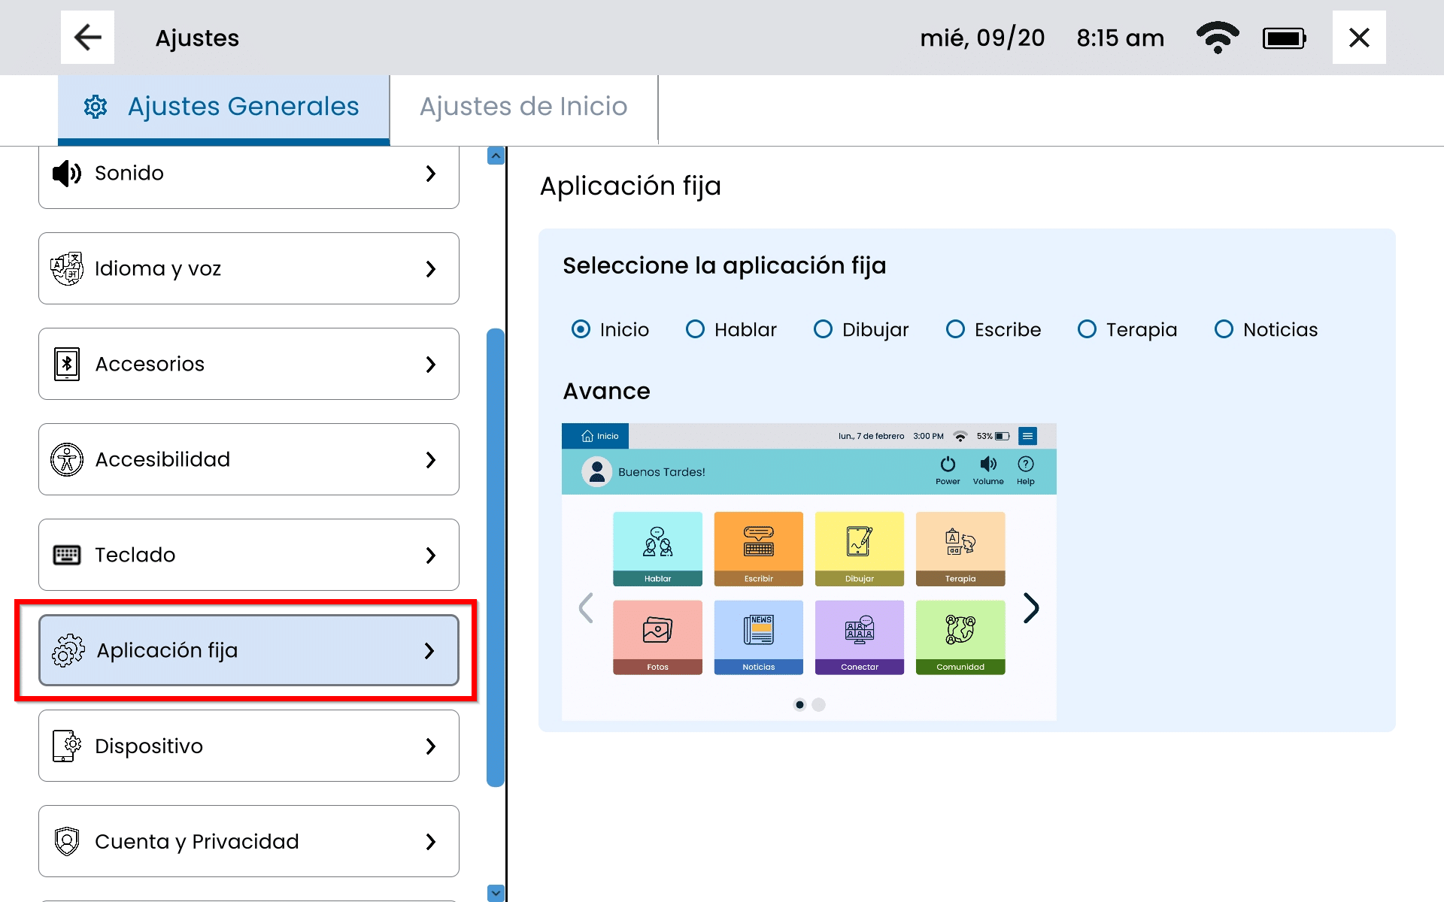Click the Dispositivo phone-gear icon
The height and width of the screenshot is (902, 1444).
67,746
